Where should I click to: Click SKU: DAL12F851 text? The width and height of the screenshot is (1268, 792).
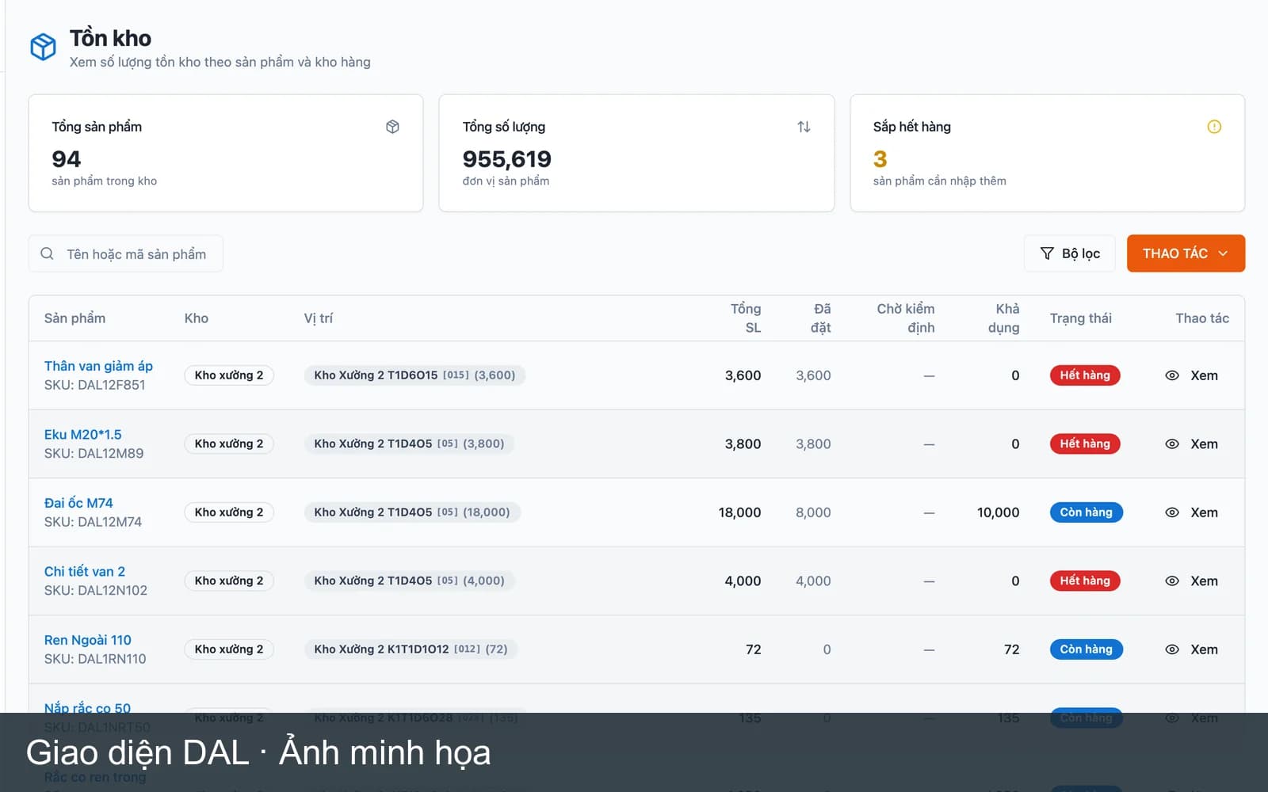click(95, 385)
